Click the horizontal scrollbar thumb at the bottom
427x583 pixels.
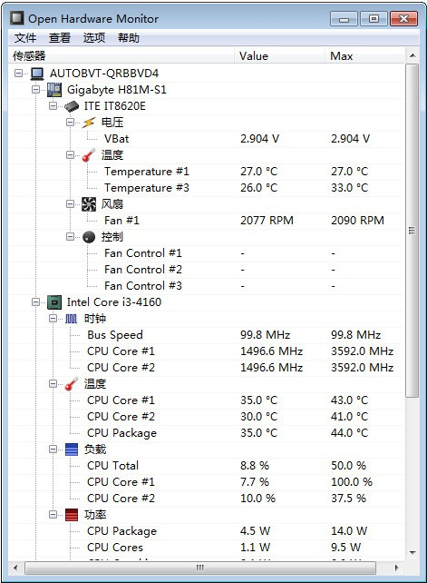200,568
